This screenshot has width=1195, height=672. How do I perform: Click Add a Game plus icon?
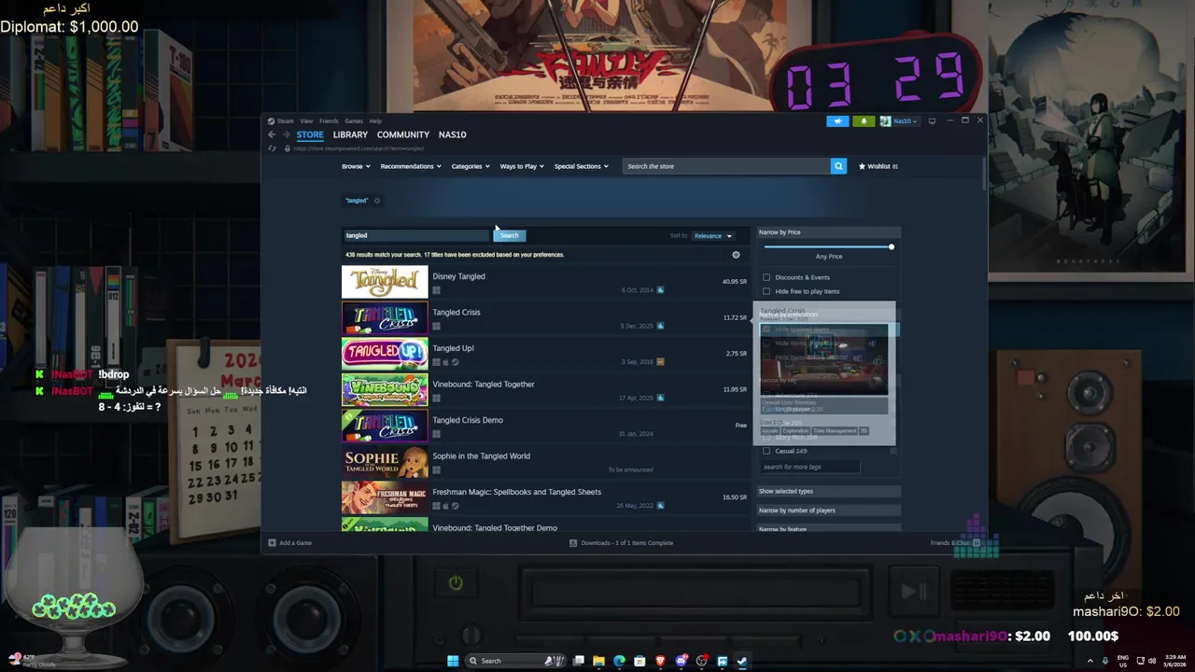tap(272, 542)
